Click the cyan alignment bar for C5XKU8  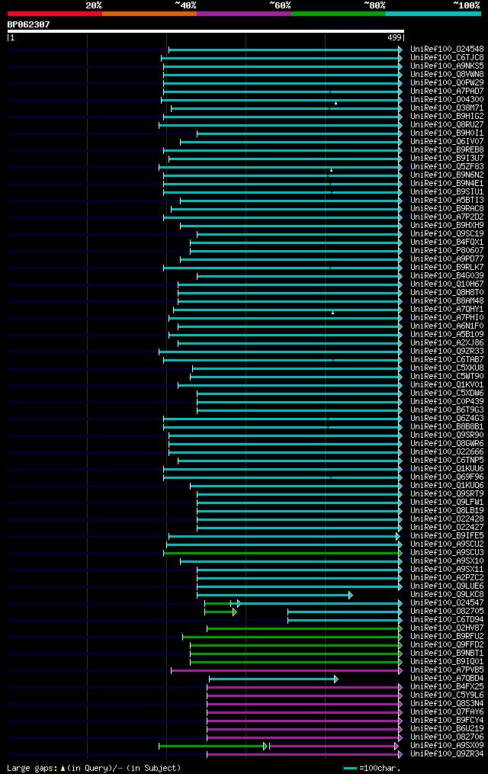click(x=297, y=369)
